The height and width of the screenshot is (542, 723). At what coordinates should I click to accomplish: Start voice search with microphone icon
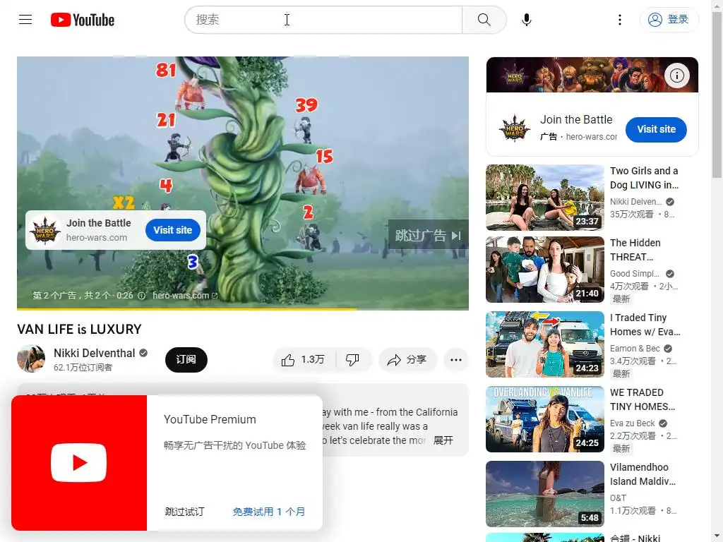point(527,20)
